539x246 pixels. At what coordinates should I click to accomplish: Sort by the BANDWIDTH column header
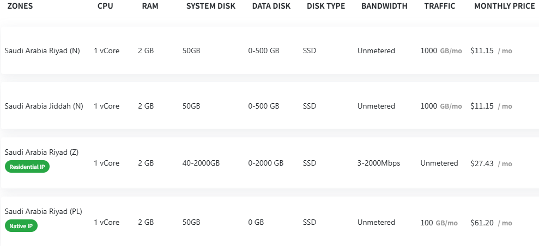tap(384, 7)
